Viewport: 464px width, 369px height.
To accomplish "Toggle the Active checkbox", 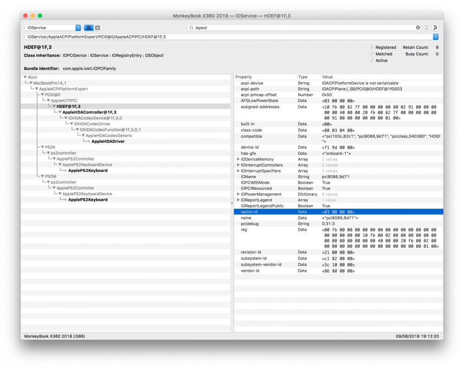I will click(371, 60).
